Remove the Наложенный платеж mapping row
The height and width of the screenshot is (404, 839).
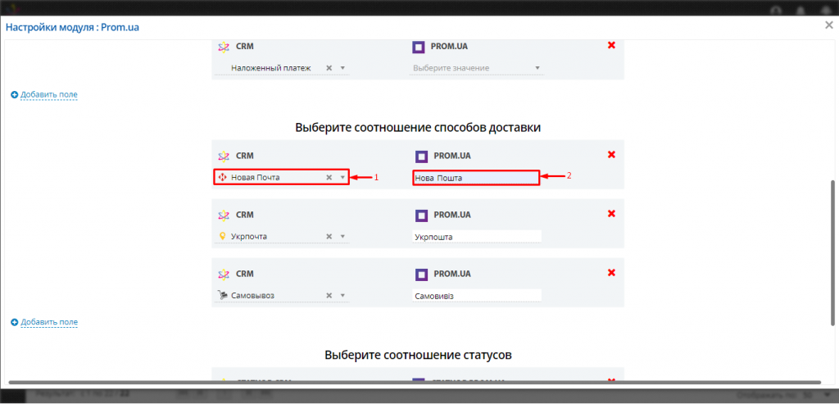coord(611,46)
